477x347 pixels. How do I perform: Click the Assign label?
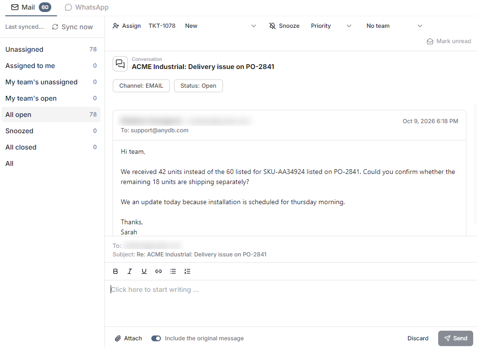click(x=131, y=26)
